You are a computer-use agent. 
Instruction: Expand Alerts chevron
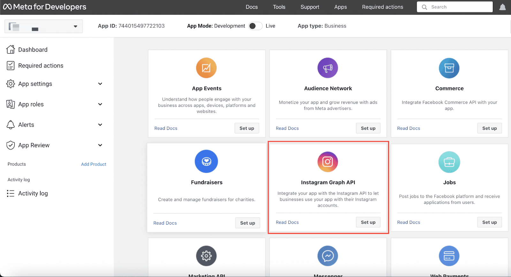pyautogui.click(x=100, y=124)
